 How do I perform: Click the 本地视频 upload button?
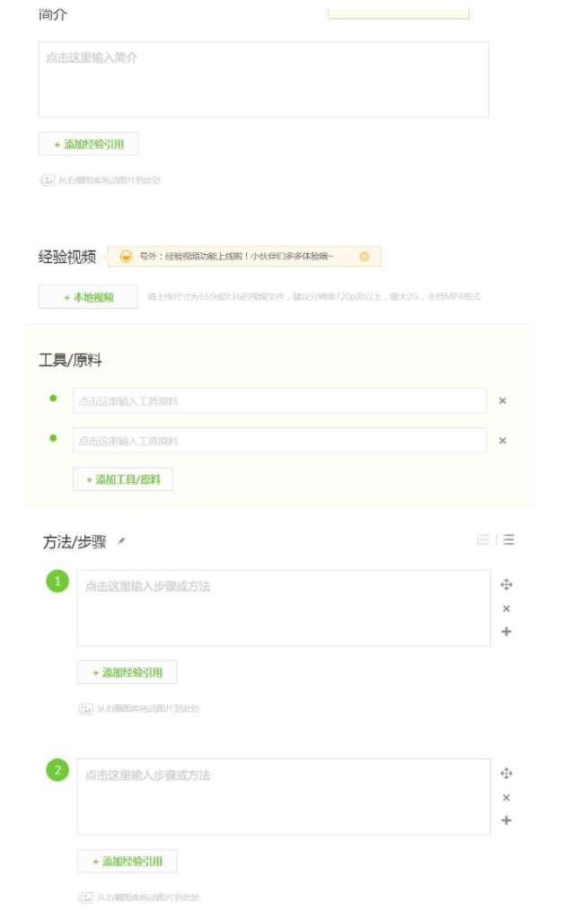click(x=89, y=296)
